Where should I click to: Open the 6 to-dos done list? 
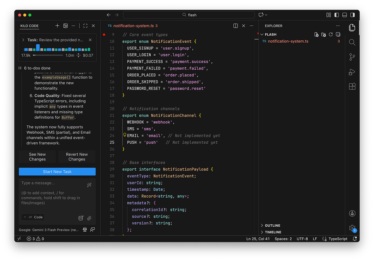pos(34,68)
